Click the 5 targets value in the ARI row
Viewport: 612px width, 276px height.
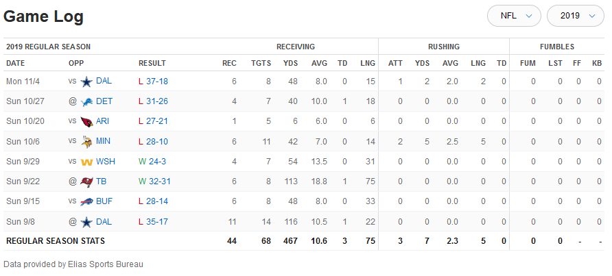pyautogui.click(x=268, y=121)
